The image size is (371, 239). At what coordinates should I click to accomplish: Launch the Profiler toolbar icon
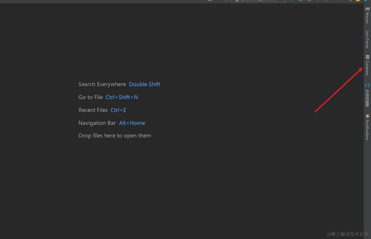tap(317, 1)
